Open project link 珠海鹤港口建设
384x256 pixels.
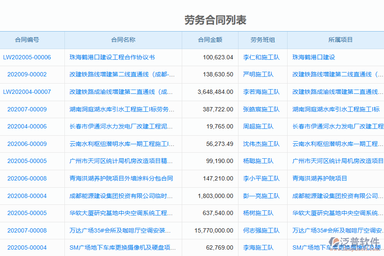[x=313, y=57]
